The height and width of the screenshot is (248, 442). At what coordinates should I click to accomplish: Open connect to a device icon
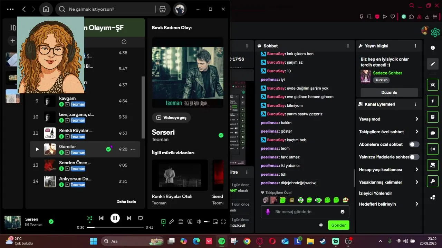(190, 221)
